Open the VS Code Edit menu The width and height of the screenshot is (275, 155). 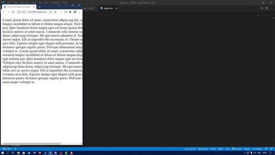tap(15, 3)
